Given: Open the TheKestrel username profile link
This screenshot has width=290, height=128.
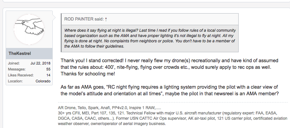Looking at the screenshot, I should (20, 54).
